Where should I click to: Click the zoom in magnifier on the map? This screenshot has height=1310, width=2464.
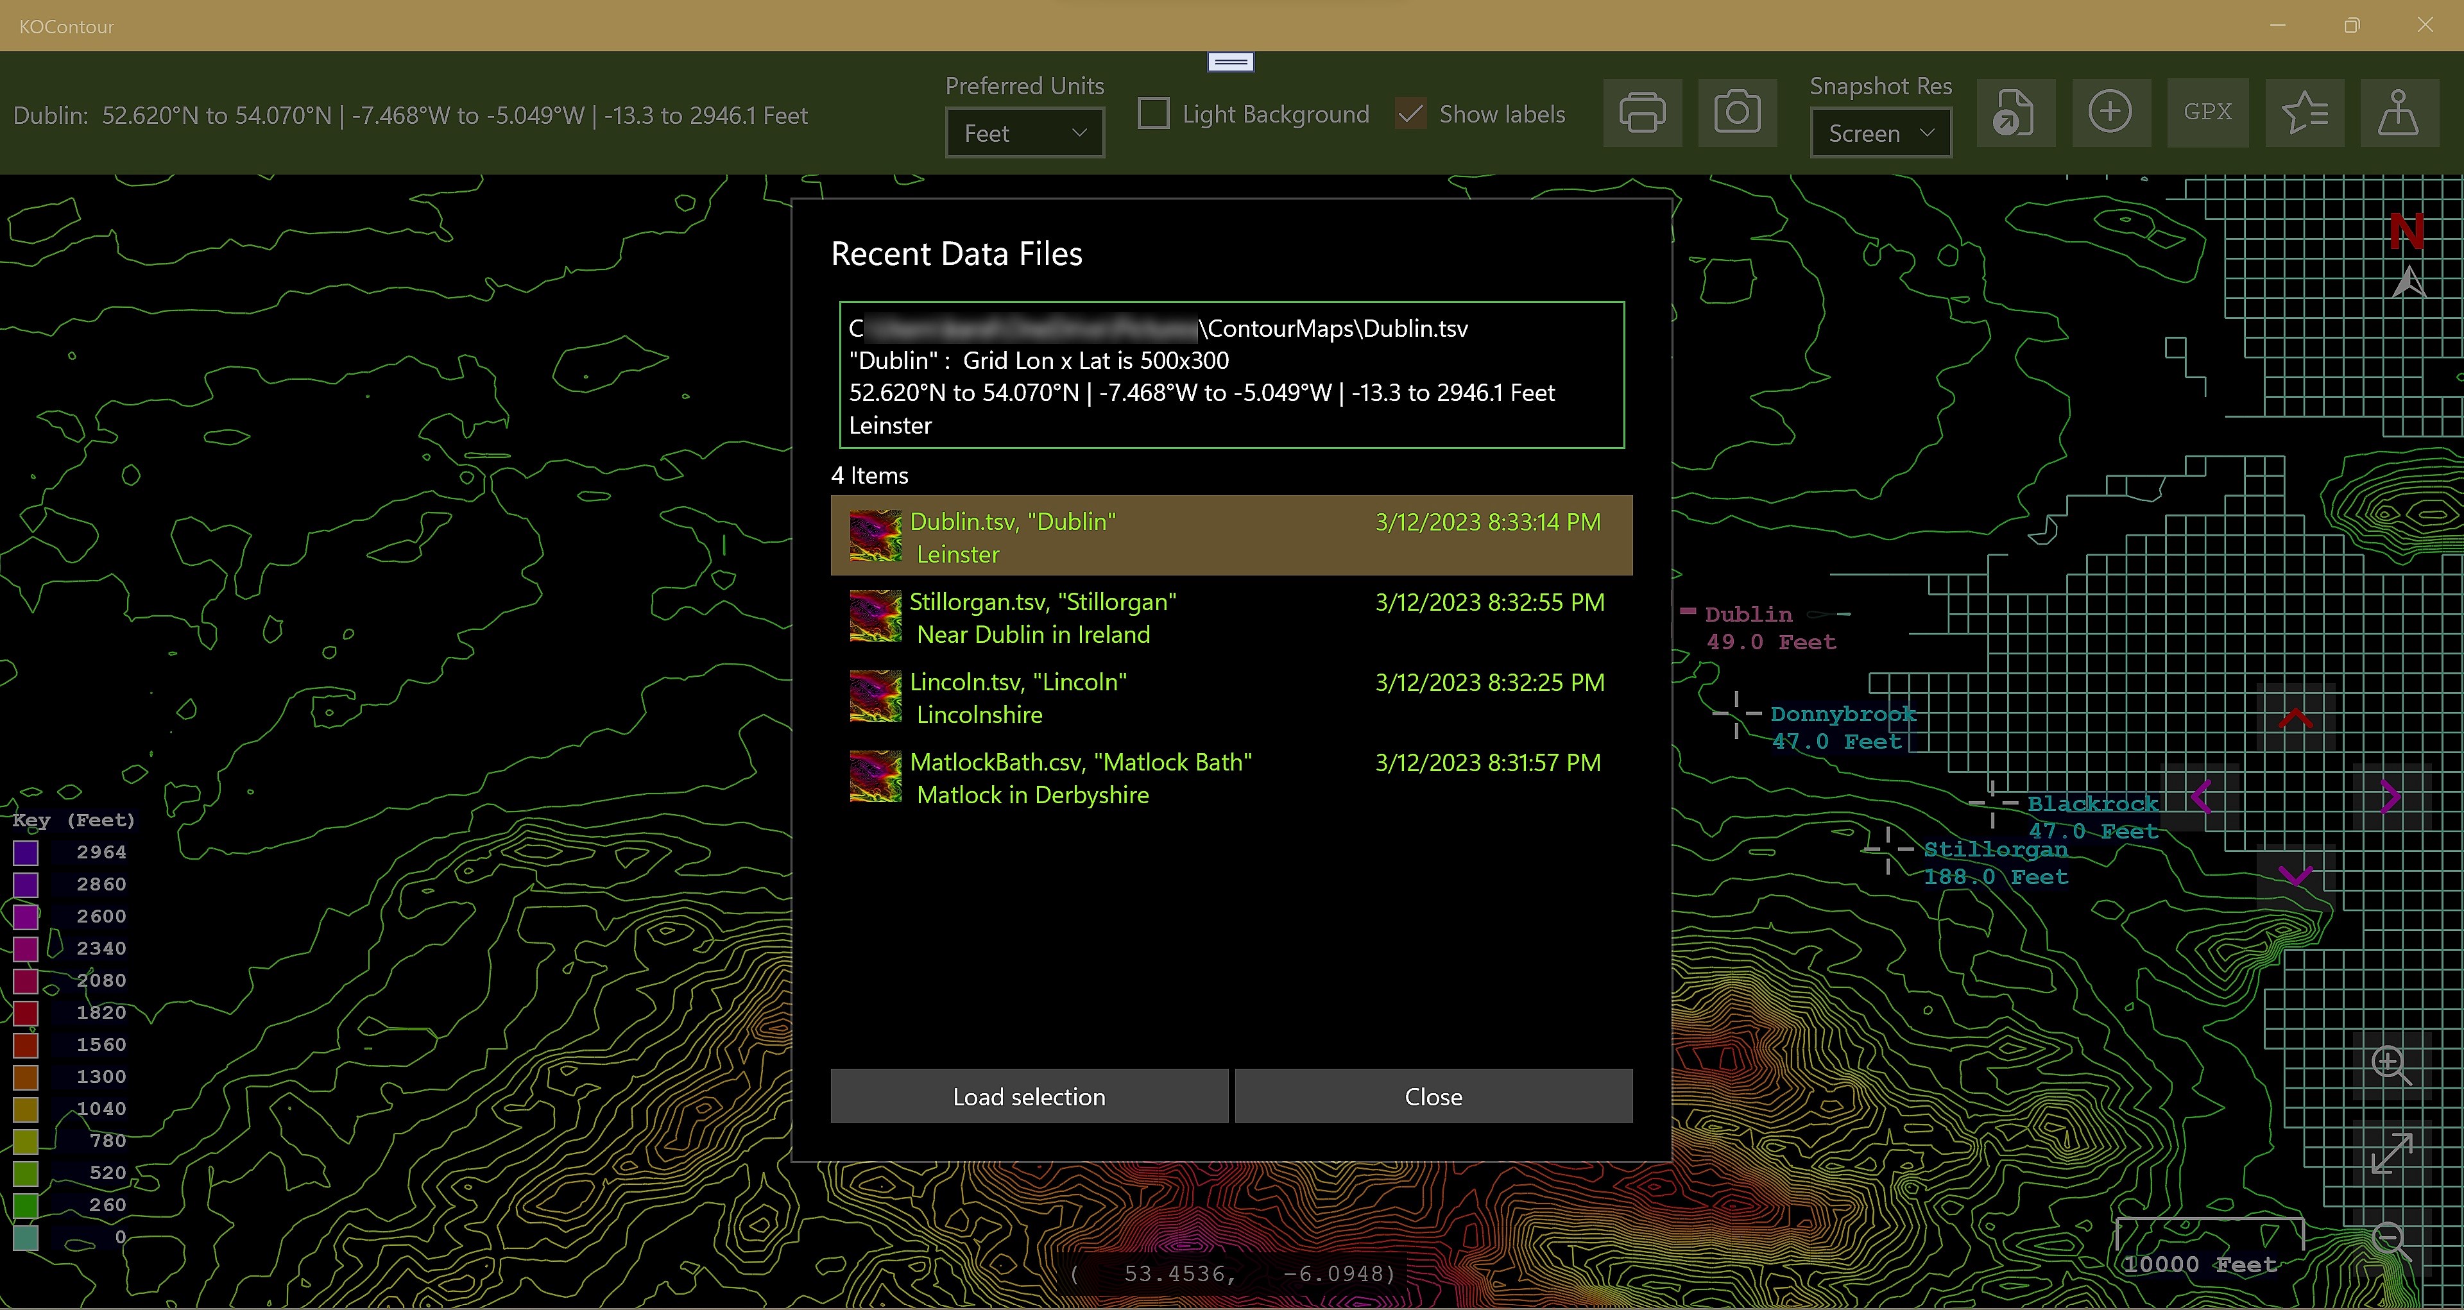tap(2390, 1064)
